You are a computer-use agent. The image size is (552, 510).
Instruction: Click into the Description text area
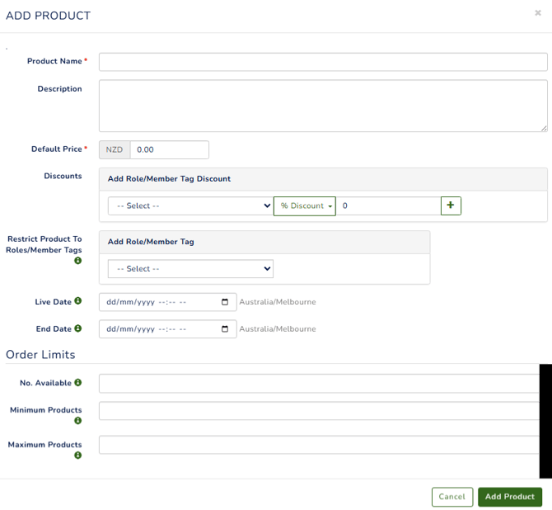tap(323, 106)
